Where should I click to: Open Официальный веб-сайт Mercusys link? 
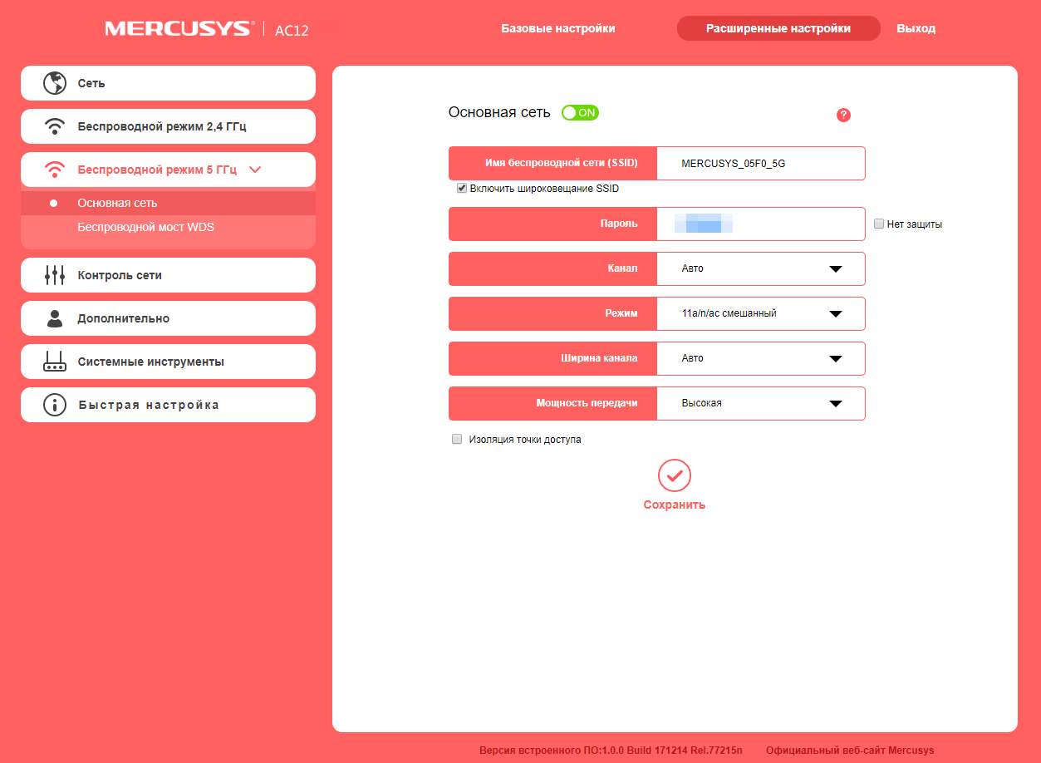(850, 750)
